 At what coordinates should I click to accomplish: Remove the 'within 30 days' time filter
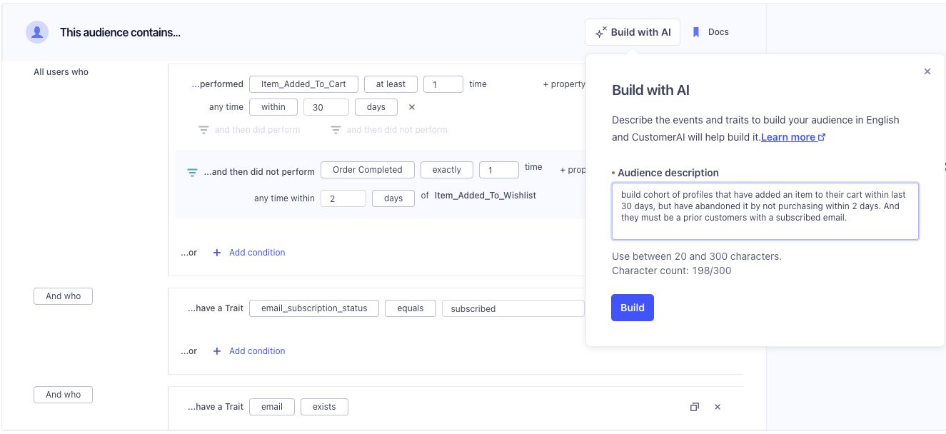pos(411,107)
